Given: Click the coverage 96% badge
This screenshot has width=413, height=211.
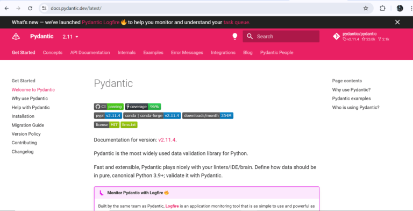Looking at the screenshot, I should click(143, 107).
